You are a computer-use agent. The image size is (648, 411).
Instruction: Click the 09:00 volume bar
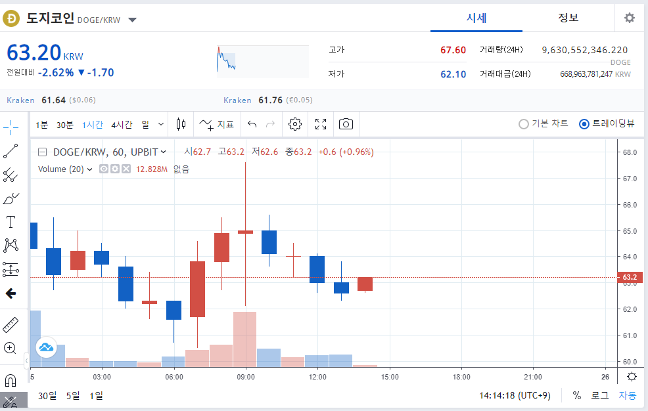(x=244, y=339)
